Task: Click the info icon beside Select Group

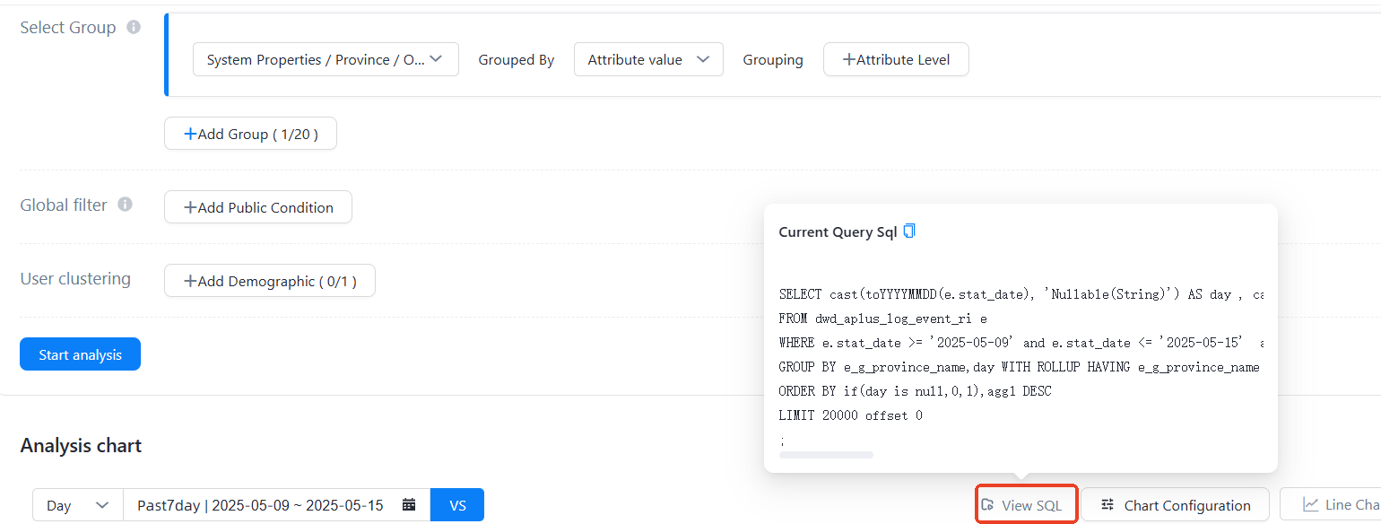Action: [134, 27]
